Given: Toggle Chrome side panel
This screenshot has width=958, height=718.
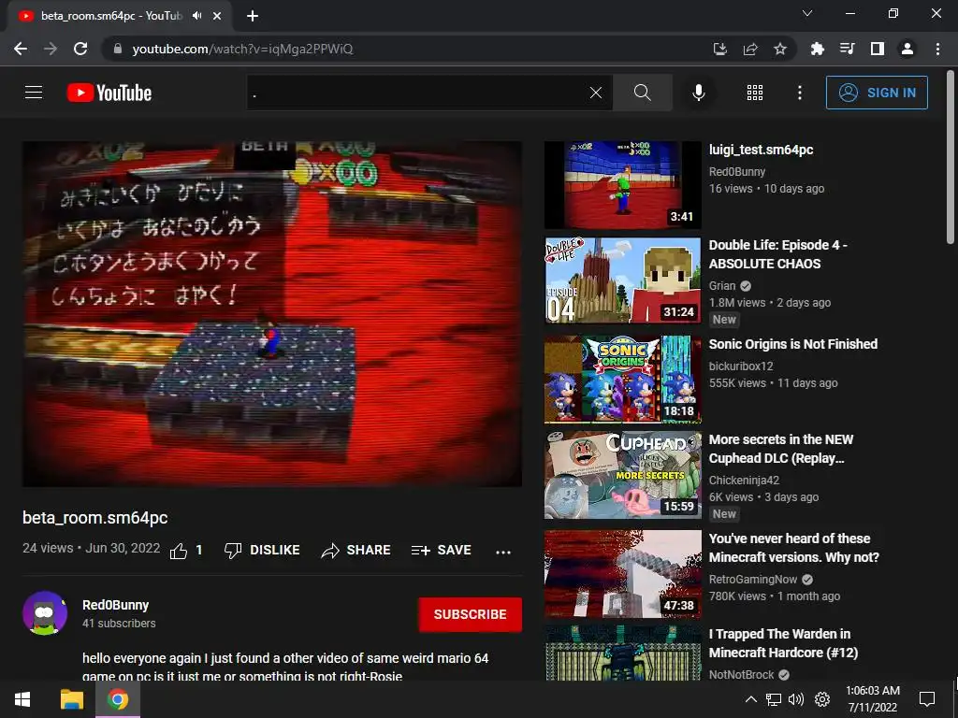Looking at the screenshot, I should pyautogui.click(x=878, y=49).
